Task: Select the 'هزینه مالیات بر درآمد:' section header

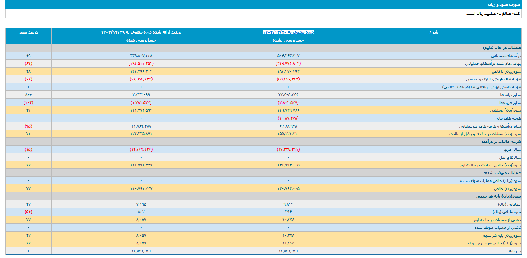Action: pyautogui.click(x=499, y=142)
